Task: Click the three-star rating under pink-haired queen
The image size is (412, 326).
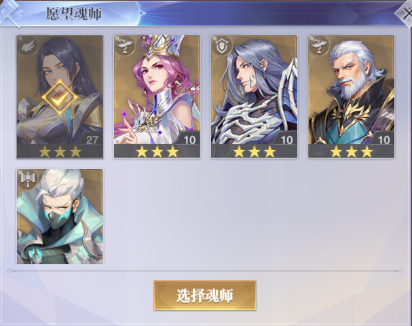Action: pos(157,151)
